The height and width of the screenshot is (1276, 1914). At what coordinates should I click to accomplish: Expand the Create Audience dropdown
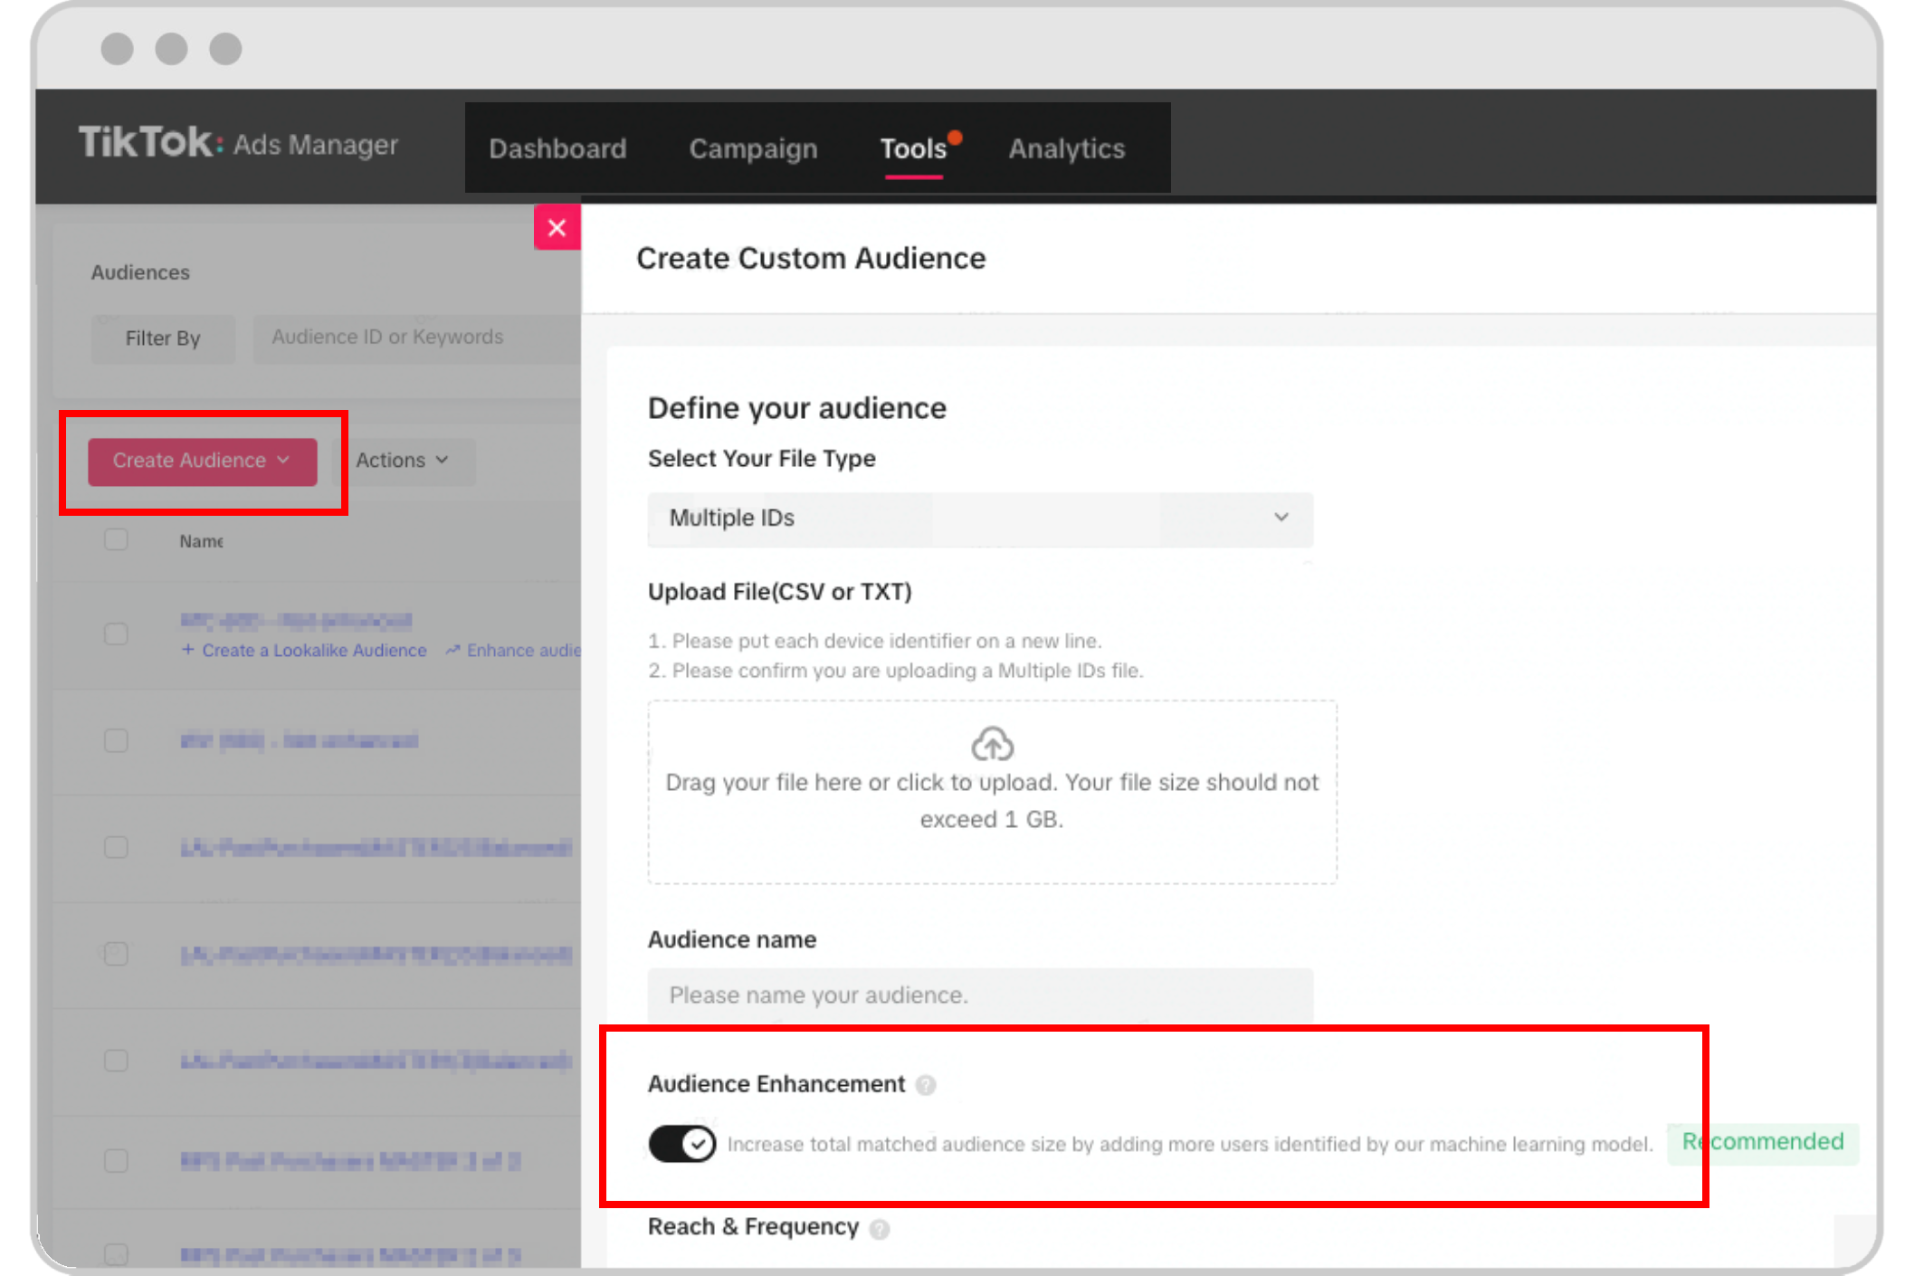202,462
